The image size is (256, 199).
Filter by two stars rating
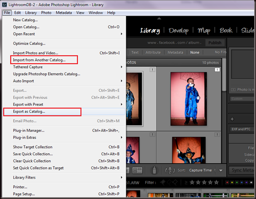click(198, 182)
